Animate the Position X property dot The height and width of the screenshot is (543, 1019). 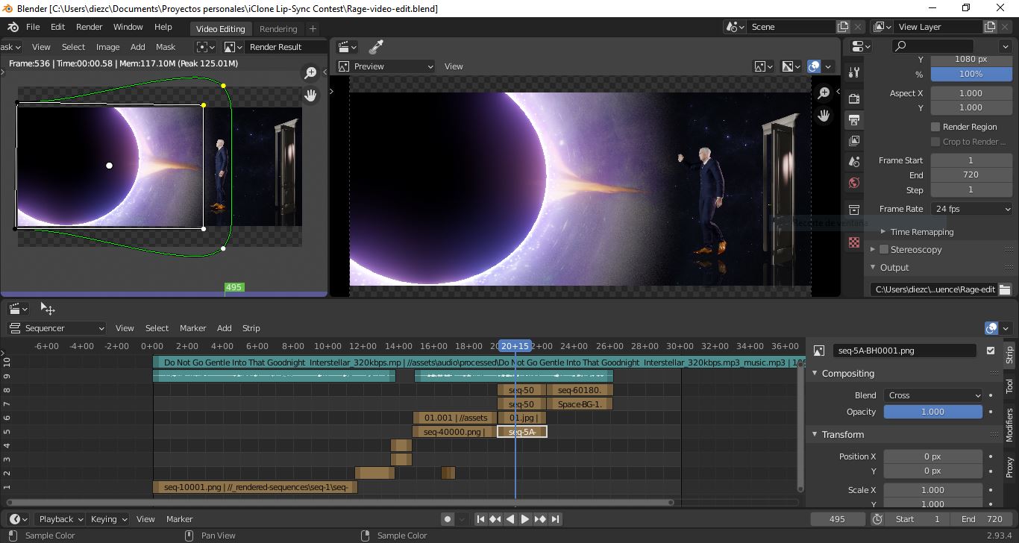pos(991,456)
